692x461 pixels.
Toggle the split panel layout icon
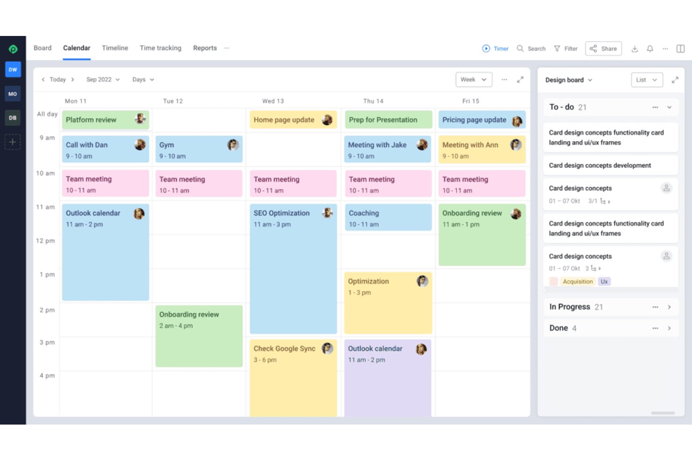pos(680,49)
